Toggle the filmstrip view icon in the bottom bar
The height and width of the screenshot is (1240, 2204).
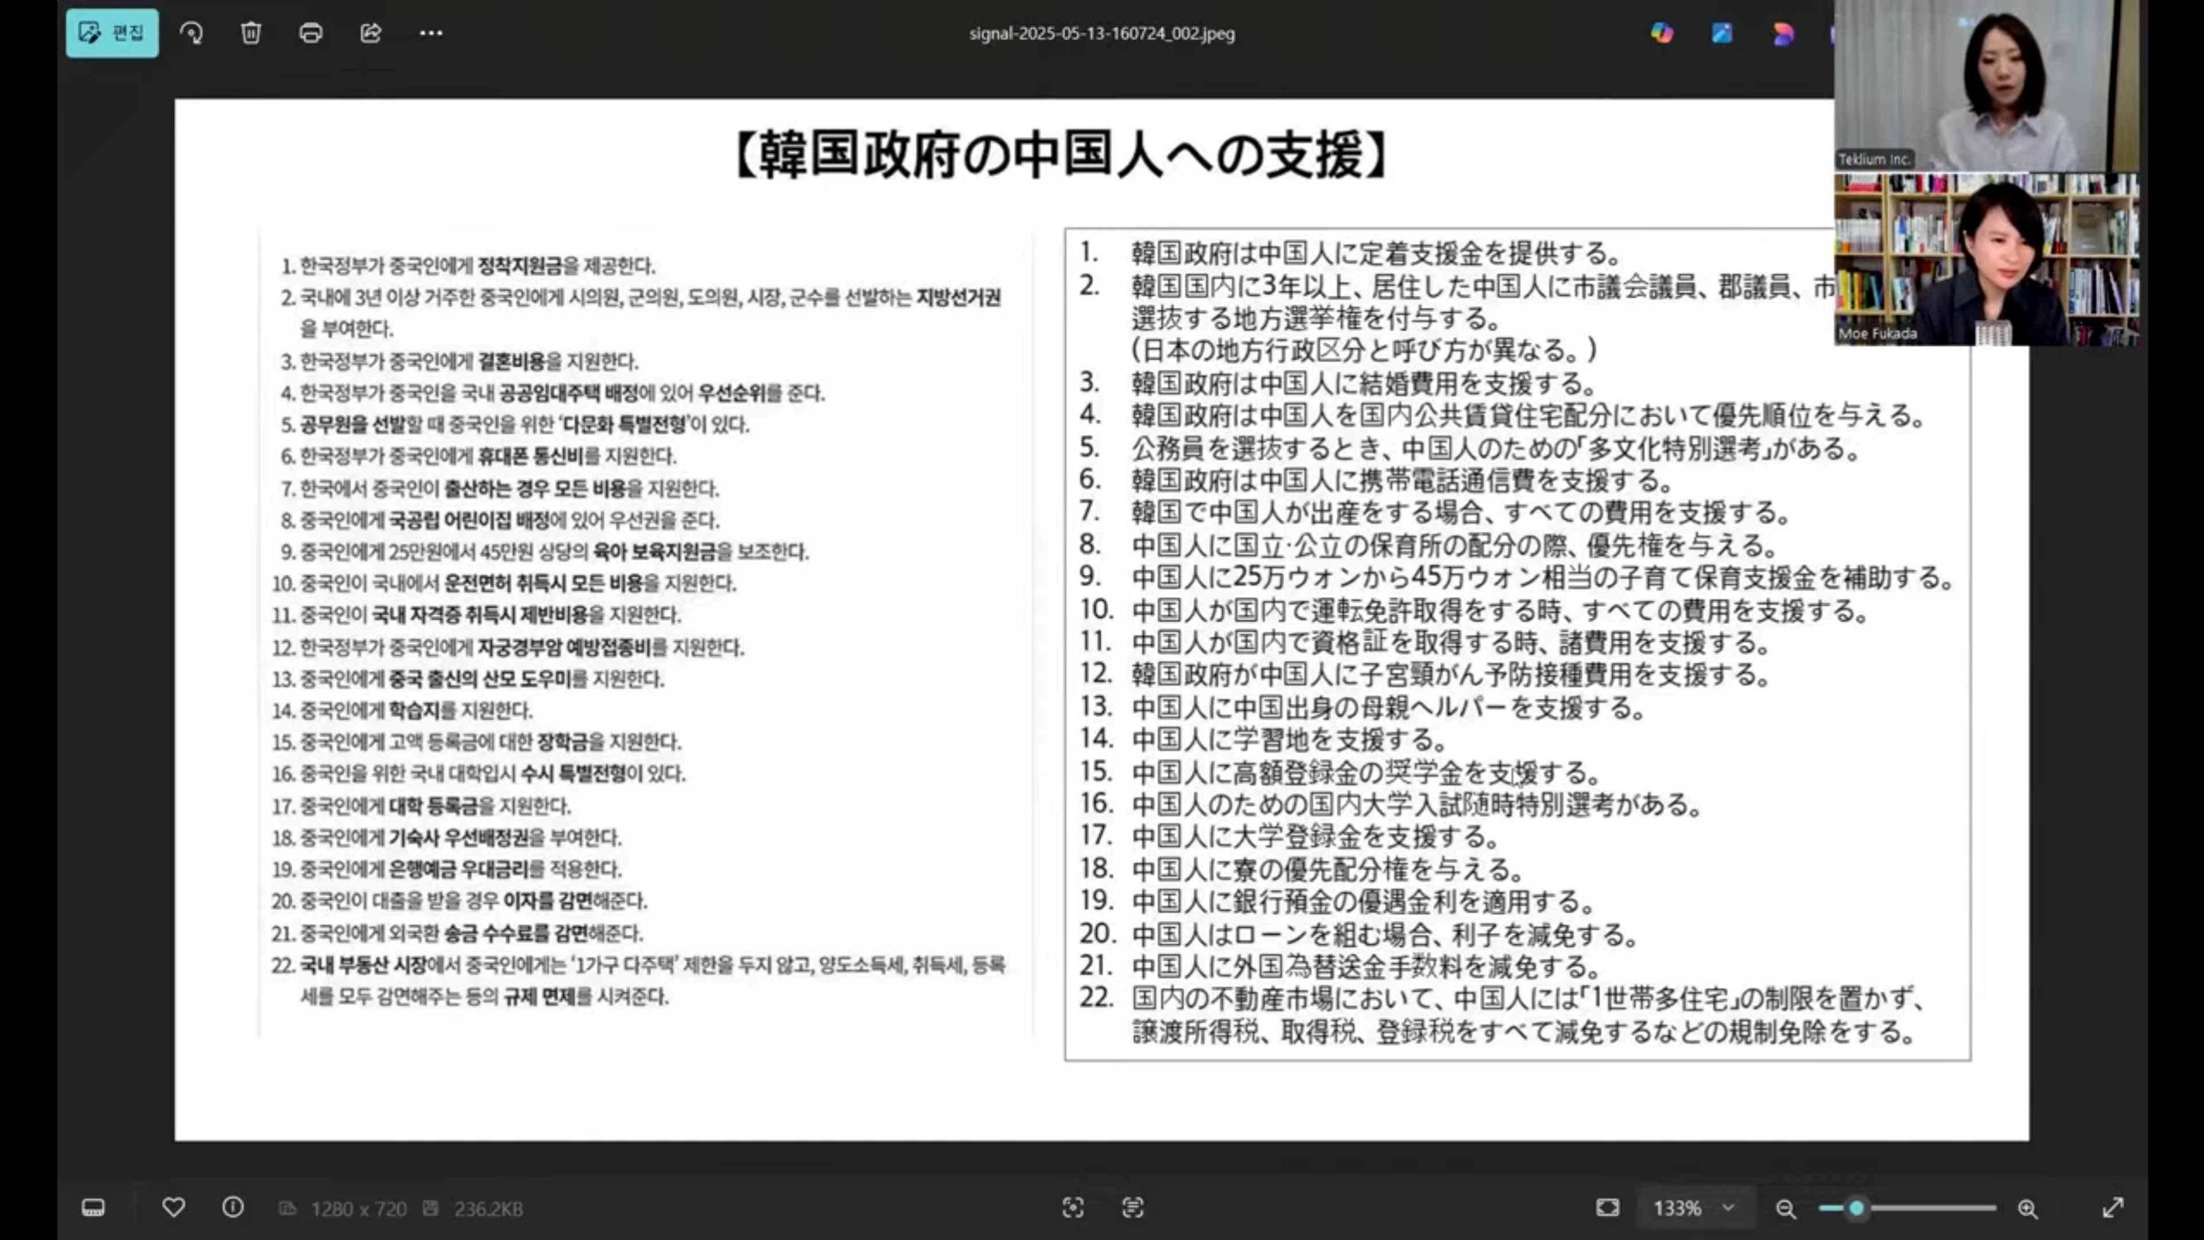pos(93,1207)
